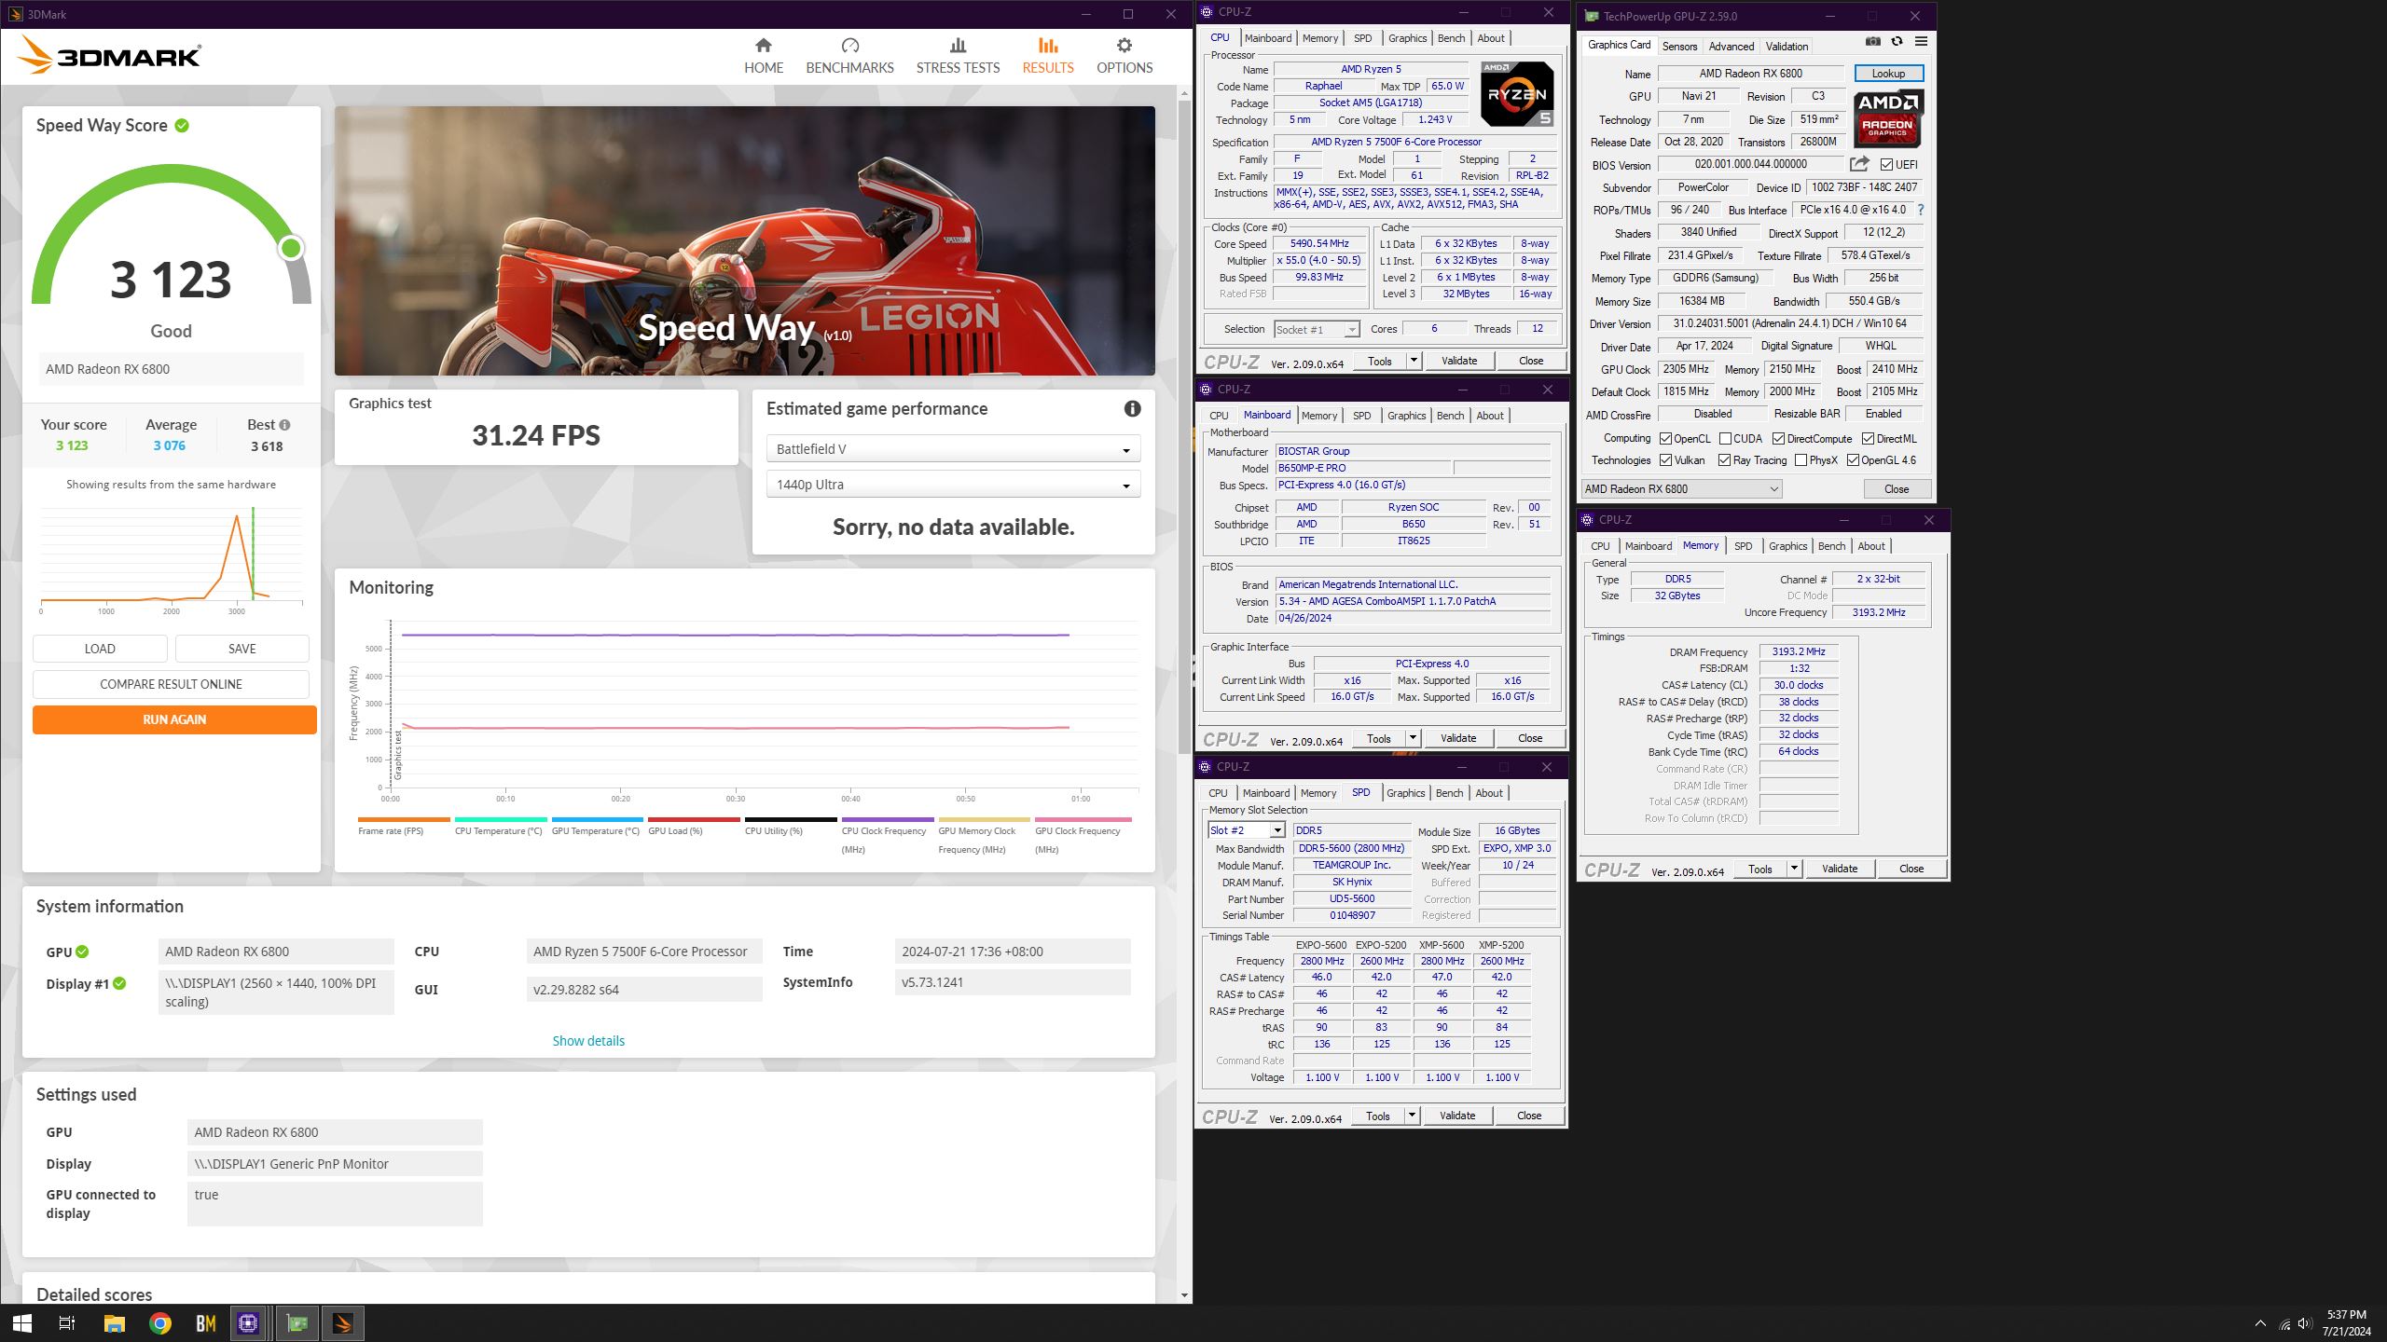The height and width of the screenshot is (1342, 2387).
Task: Switch to GPU-Z via the taskbar icon
Action: point(297,1323)
